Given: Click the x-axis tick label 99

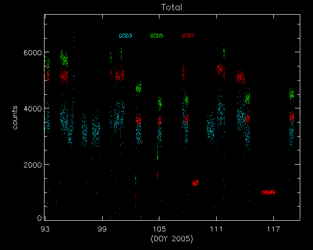Looking at the screenshot, I should [102, 229].
